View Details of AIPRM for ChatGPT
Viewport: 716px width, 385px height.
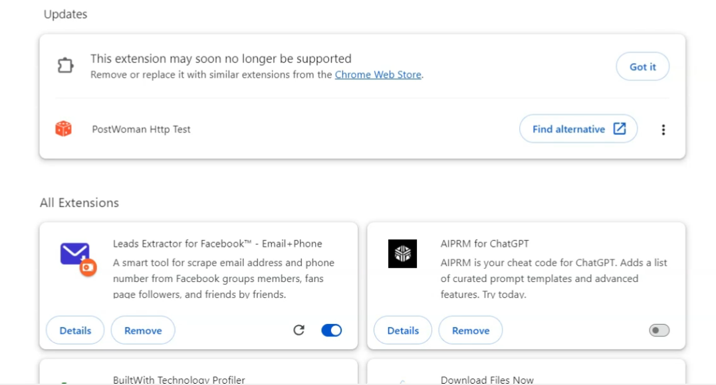pyautogui.click(x=403, y=331)
